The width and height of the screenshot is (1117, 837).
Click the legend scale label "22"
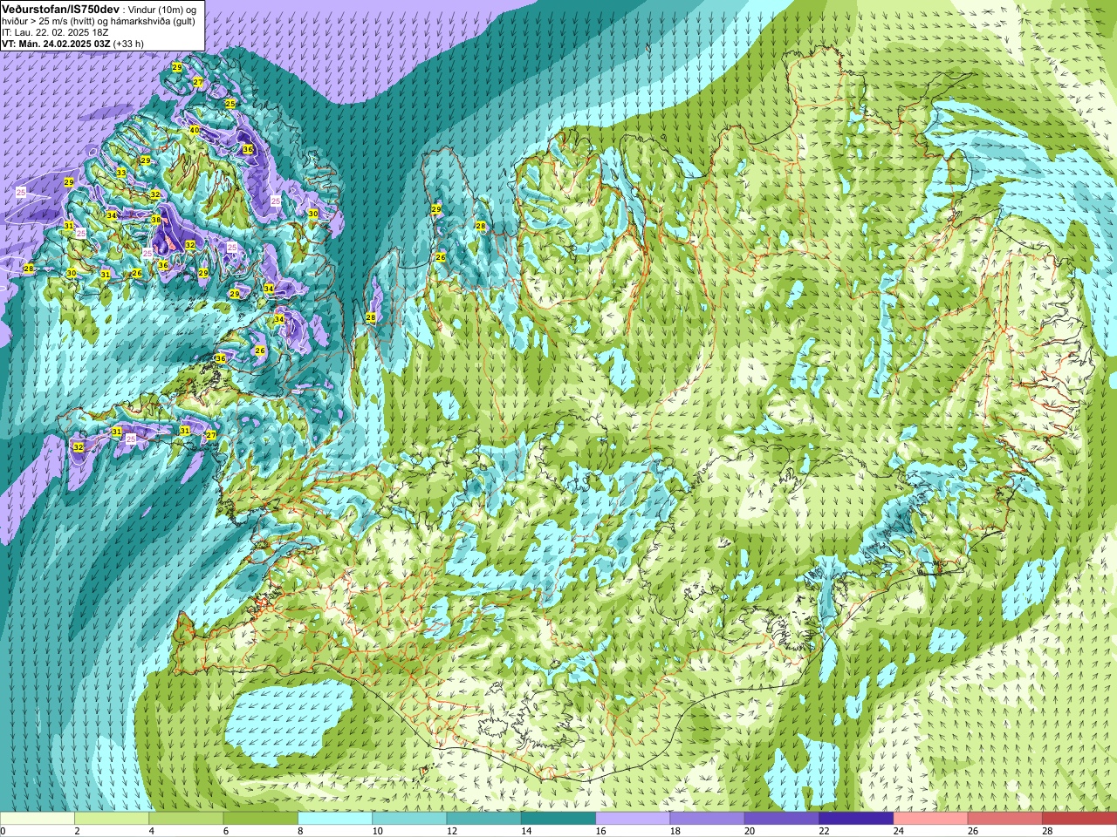(825, 831)
